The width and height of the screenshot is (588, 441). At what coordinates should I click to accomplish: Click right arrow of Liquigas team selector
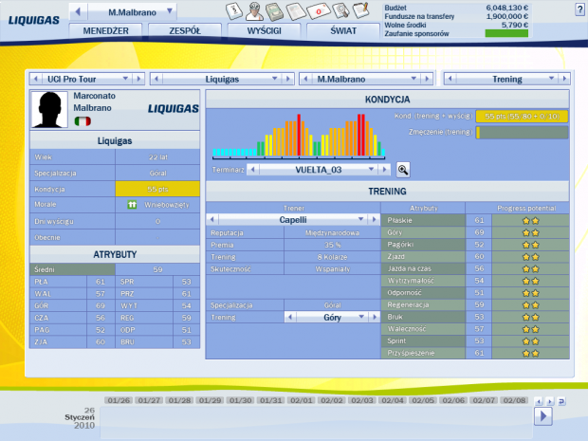[x=288, y=79]
